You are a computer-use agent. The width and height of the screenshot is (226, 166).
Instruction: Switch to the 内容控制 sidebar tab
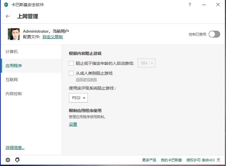[x=31, y=94]
